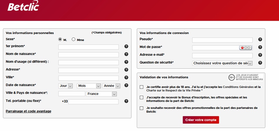This screenshot has height=131, width=279.
Task: Focus the Ville input field
Action: click(88, 78)
